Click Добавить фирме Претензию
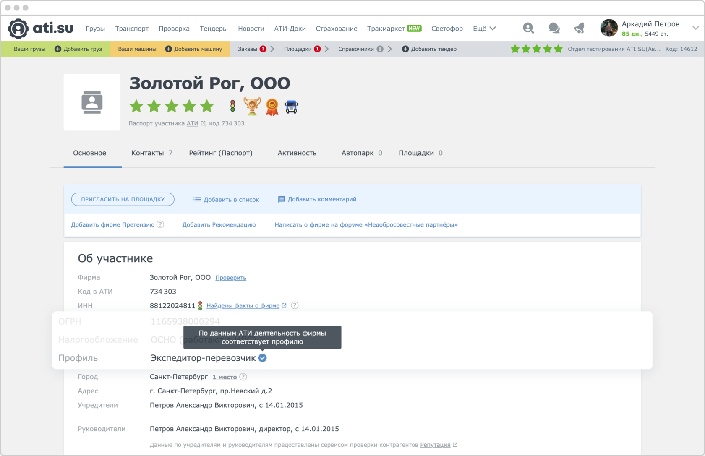The width and height of the screenshot is (705, 456). (x=113, y=225)
